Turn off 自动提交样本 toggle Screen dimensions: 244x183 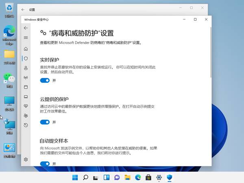pos(45,164)
